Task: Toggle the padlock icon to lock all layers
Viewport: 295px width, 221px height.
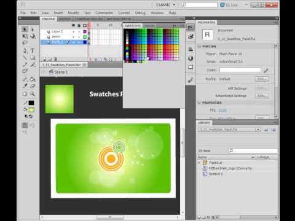Action: (79, 25)
